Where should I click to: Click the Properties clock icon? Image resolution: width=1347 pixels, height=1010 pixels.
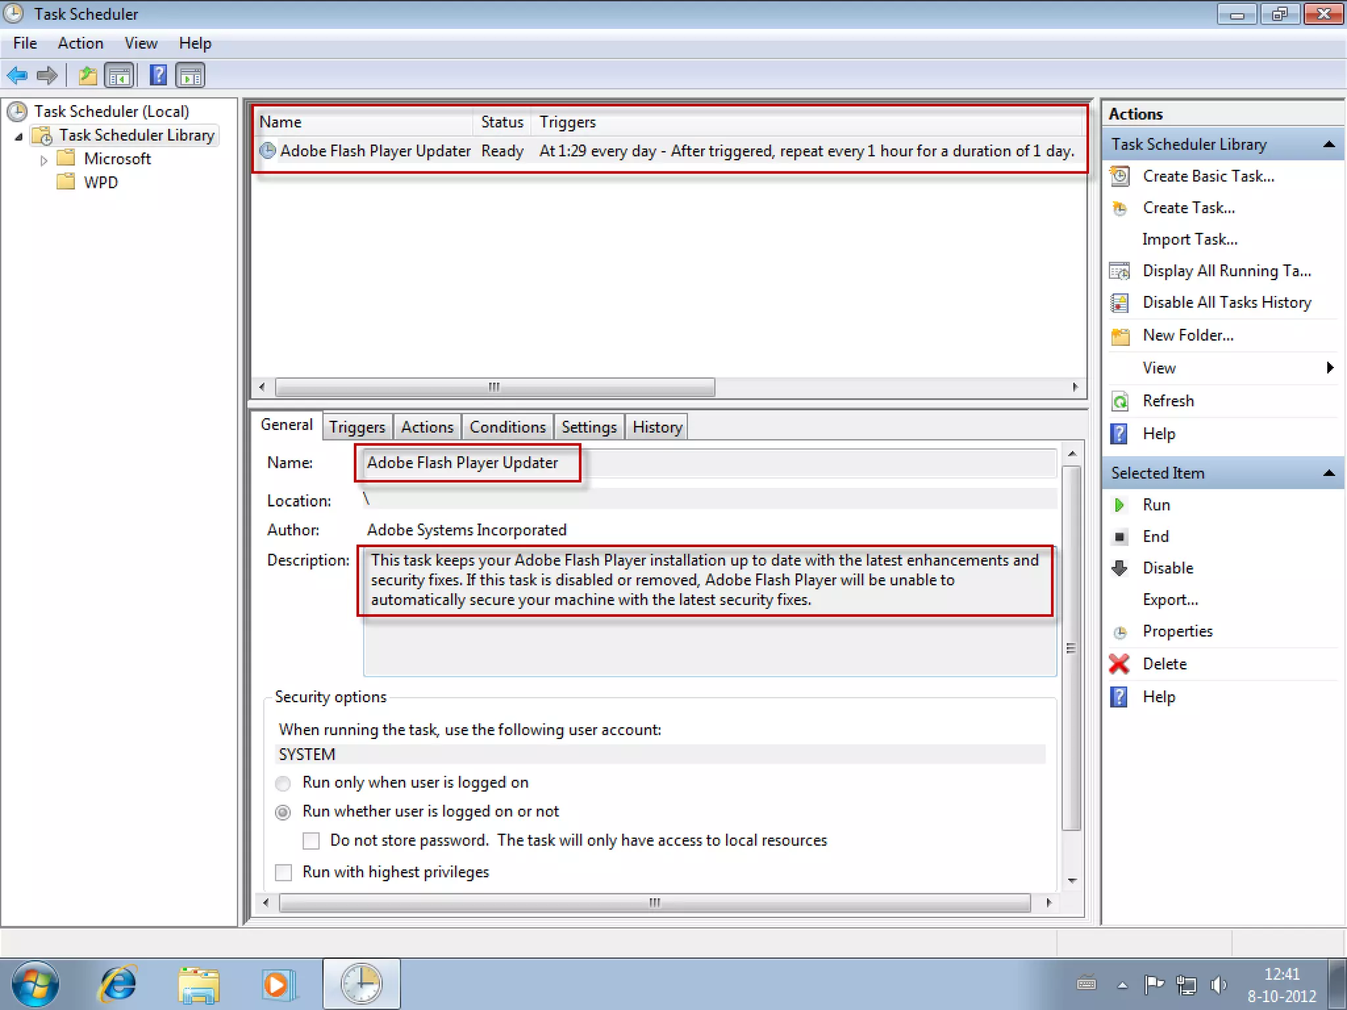click(1119, 632)
